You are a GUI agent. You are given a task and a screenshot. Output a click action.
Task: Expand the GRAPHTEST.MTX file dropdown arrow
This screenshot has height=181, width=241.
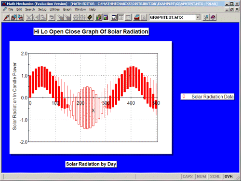[x=198, y=17]
